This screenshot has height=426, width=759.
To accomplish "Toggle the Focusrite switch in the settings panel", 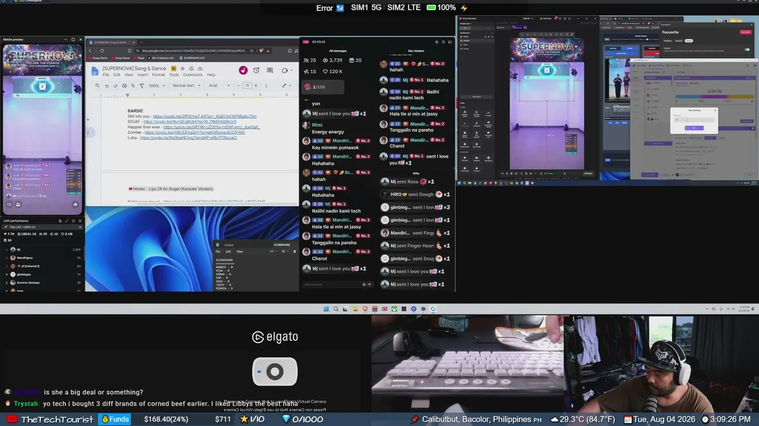I will coord(747,49).
